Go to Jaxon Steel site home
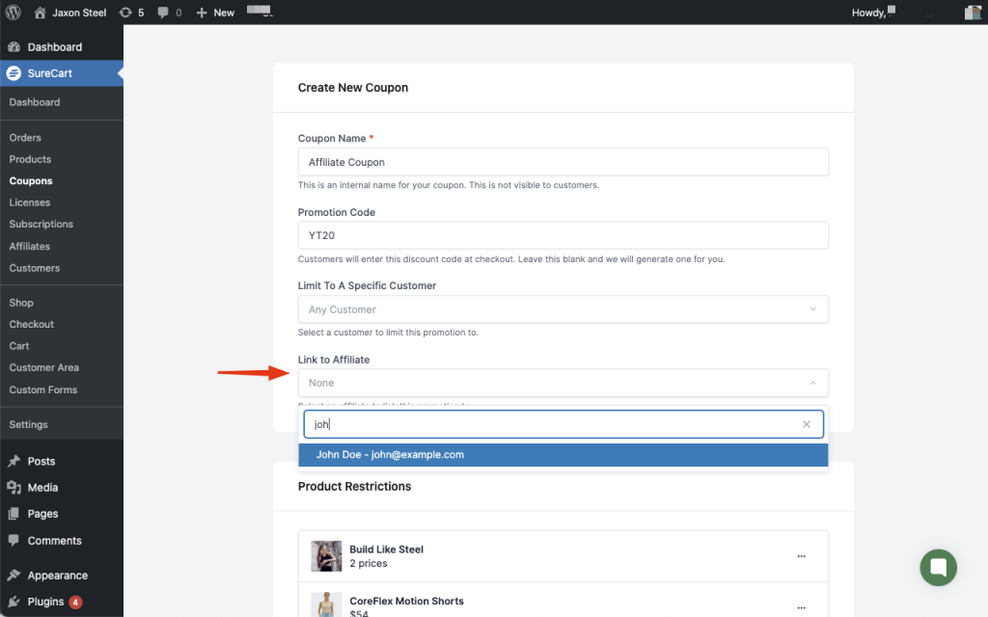988x617 pixels. (69, 13)
